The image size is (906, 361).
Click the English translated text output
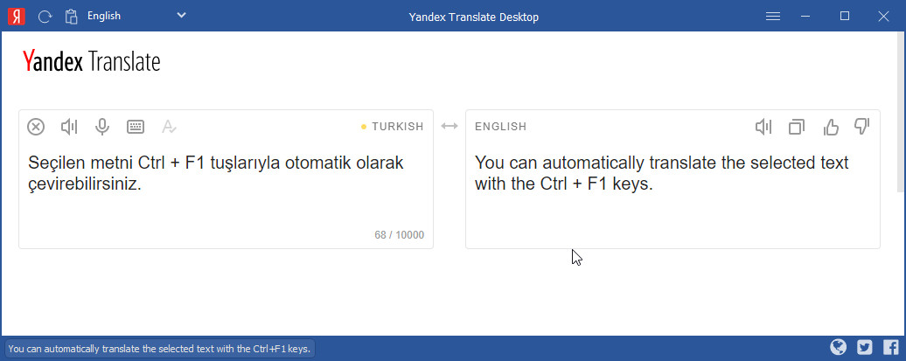click(x=662, y=173)
